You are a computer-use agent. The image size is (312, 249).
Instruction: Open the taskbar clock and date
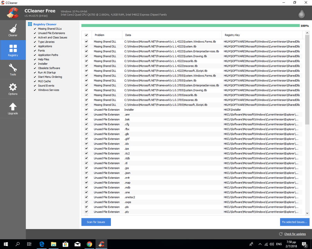tap(291, 244)
